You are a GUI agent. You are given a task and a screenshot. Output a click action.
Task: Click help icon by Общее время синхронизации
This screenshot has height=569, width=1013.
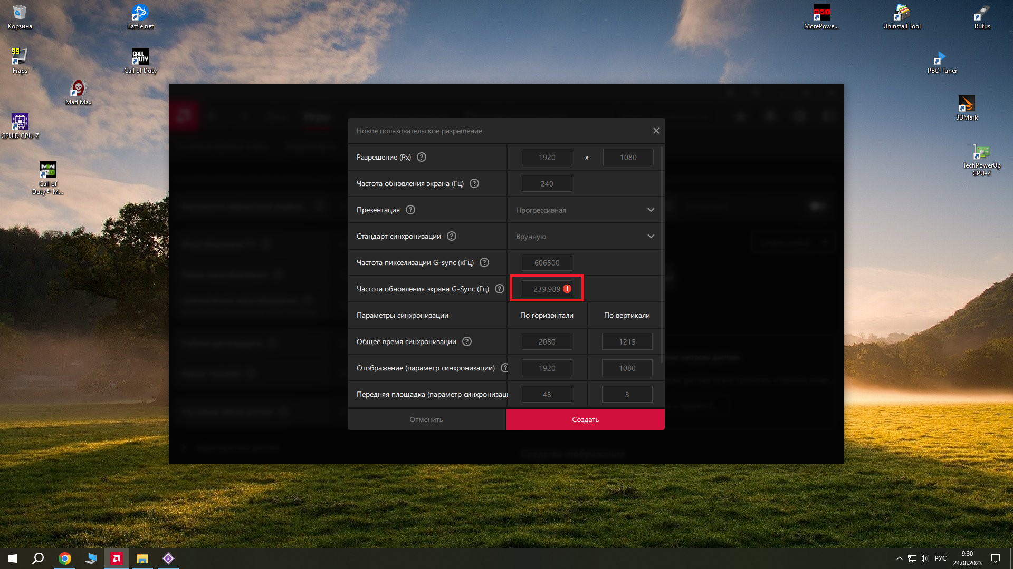(467, 341)
